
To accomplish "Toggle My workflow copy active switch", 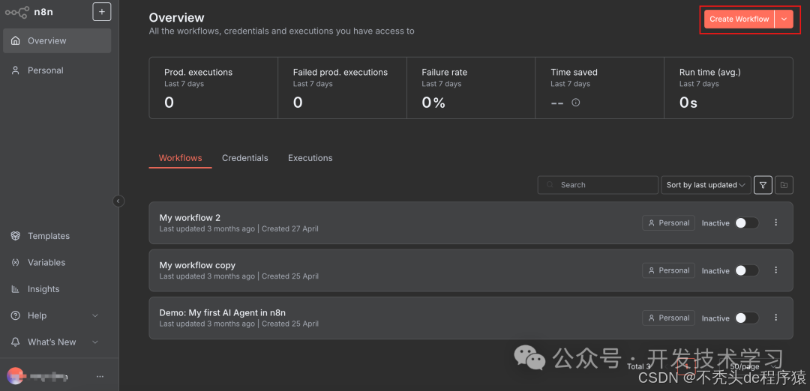I will tap(747, 270).
